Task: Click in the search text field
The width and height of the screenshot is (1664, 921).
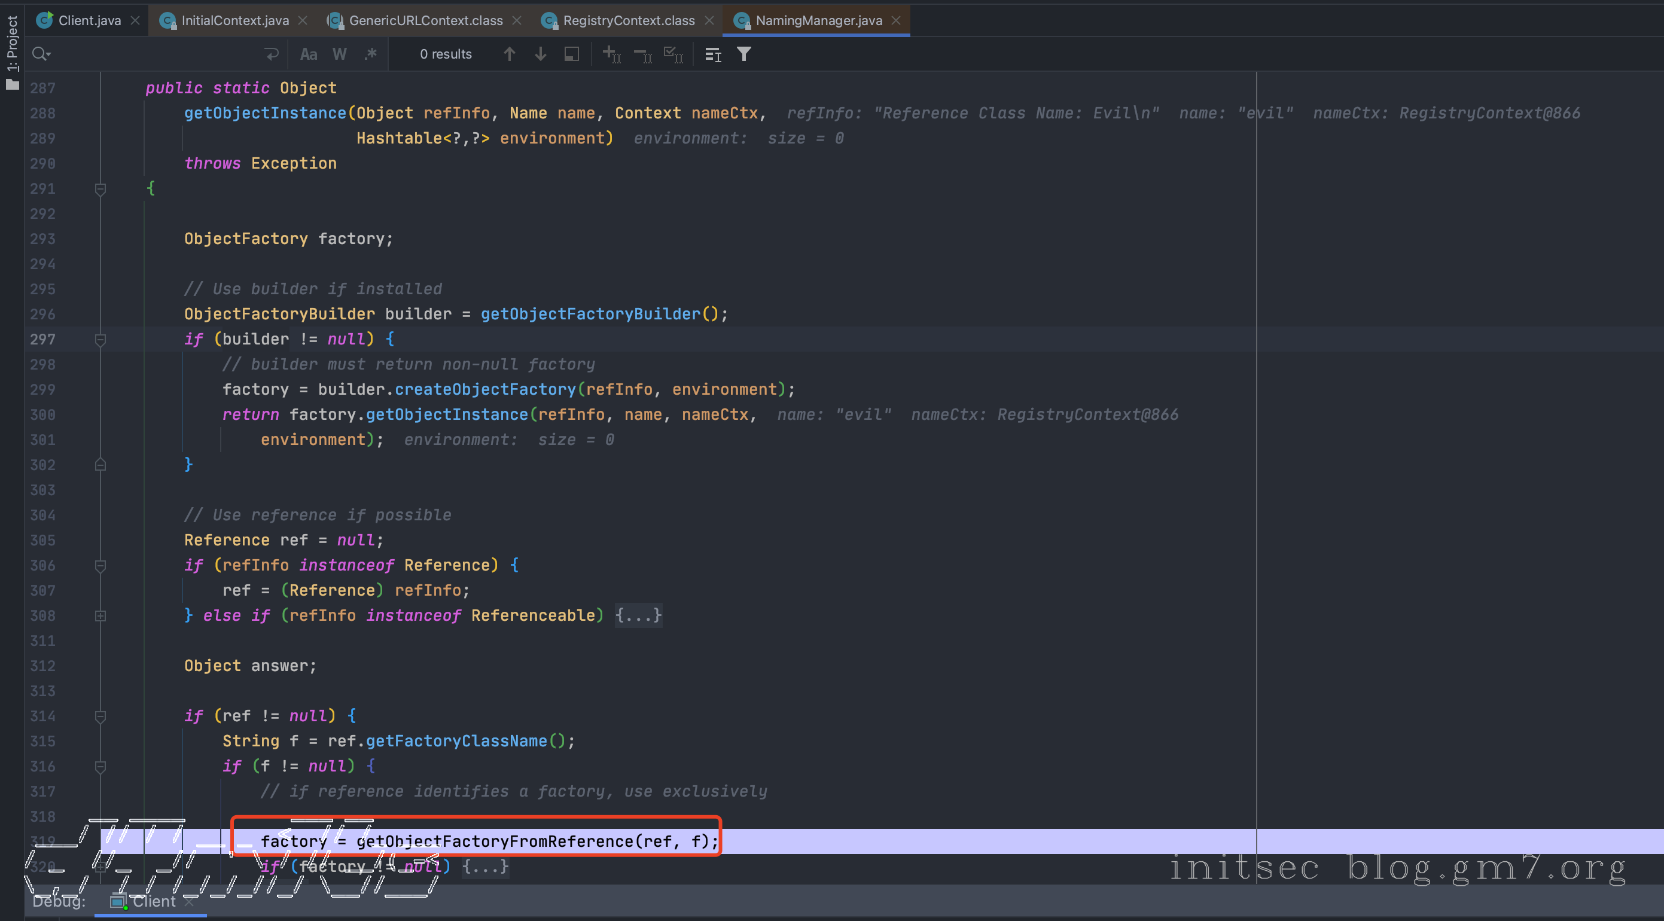Action: click(x=155, y=54)
